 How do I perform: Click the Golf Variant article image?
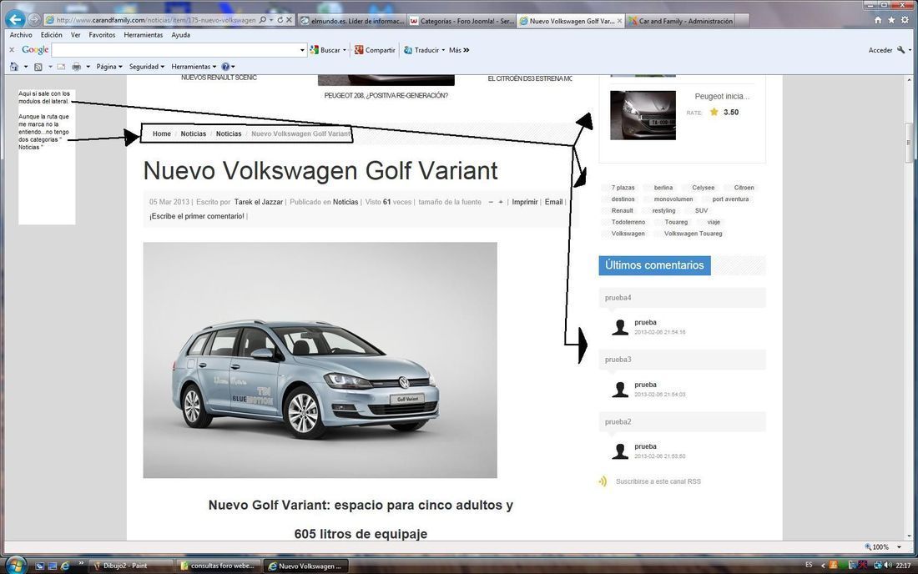pyautogui.click(x=320, y=360)
